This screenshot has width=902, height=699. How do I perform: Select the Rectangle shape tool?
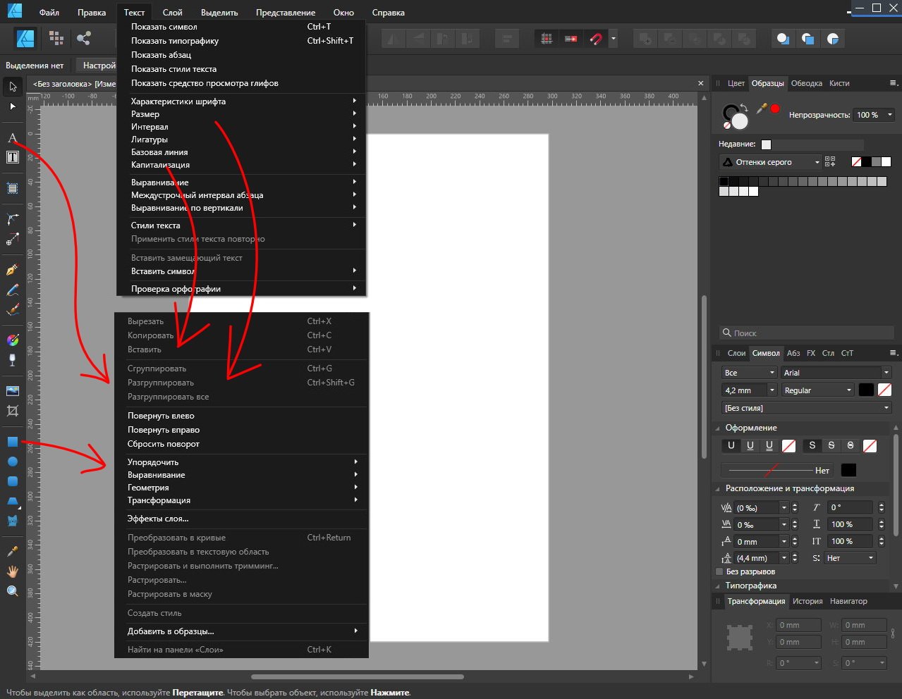[x=12, y=442]
